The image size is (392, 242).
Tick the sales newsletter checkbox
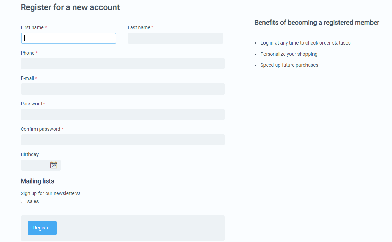(x=23, y=201)
